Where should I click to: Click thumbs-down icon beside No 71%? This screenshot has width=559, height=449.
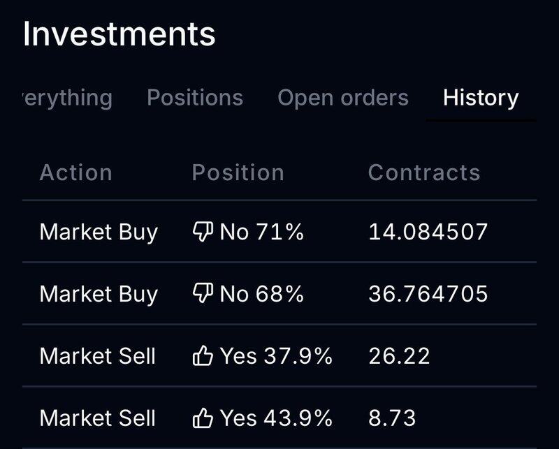point(203,232)
